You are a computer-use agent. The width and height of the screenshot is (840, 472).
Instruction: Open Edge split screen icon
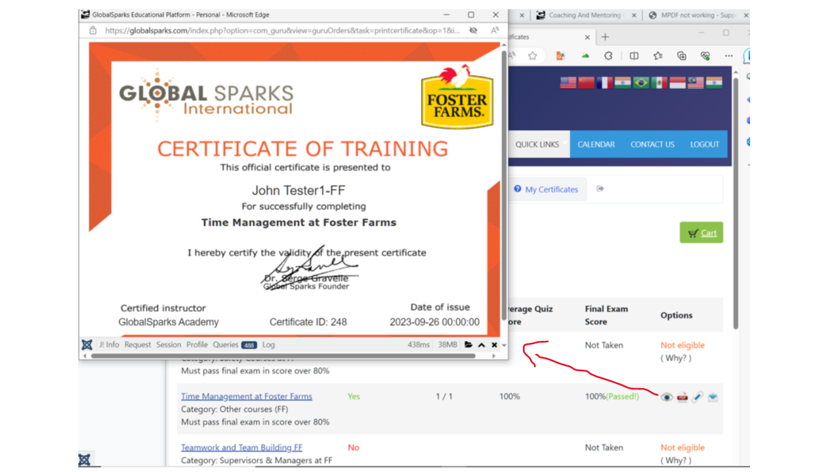(x=634, y=56)
